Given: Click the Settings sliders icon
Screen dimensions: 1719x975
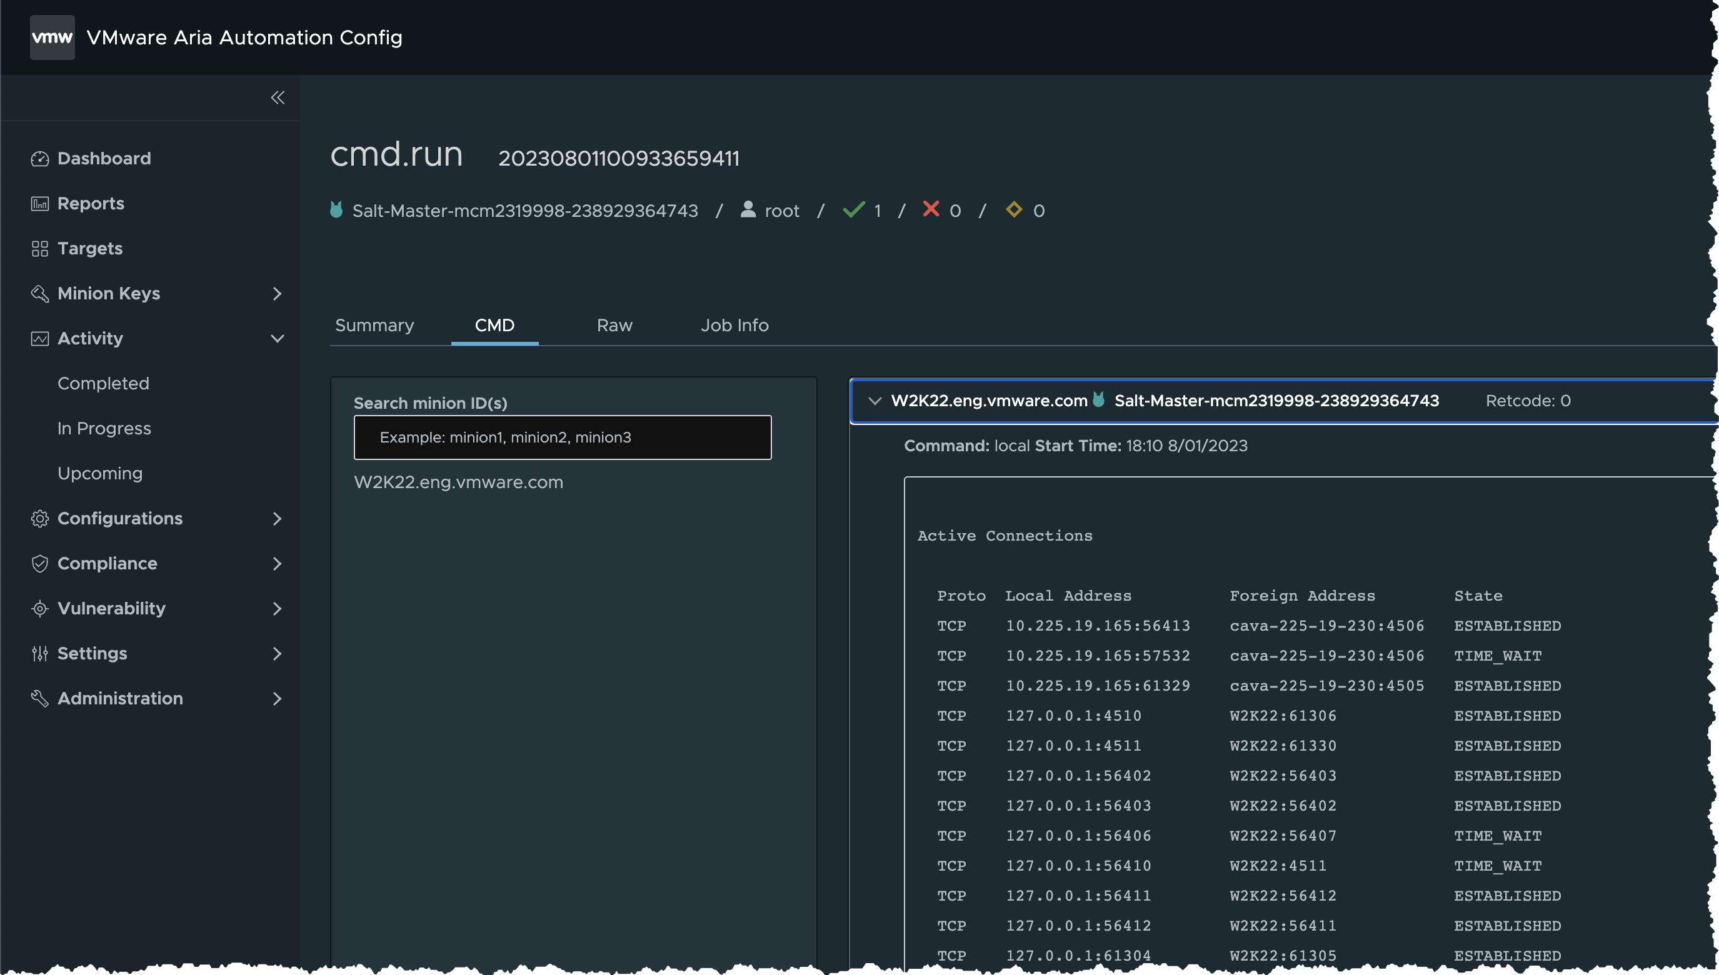Looking at the screenshot, I should pyautogui.click(x=40, y=653).
